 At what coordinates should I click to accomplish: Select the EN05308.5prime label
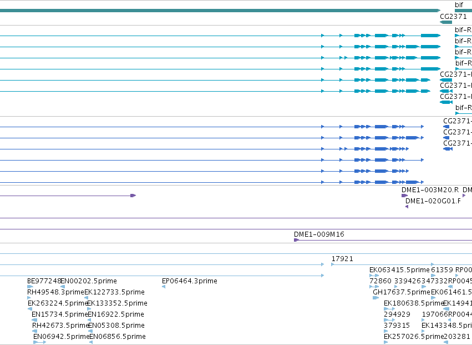pos(116,326)
